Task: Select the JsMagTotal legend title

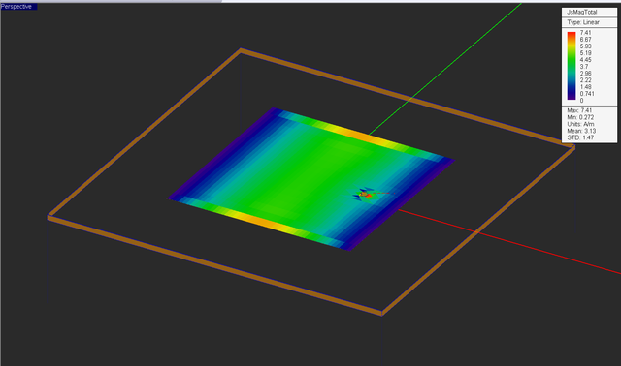Action: click(582, 12)
